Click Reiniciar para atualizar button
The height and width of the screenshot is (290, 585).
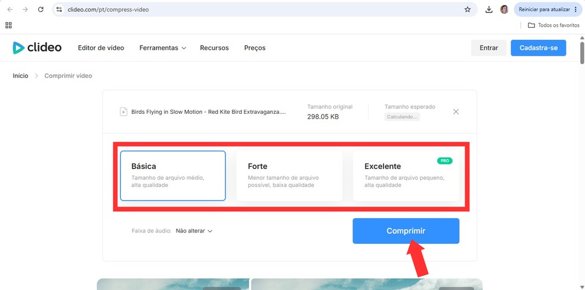(x=547, y=9)
